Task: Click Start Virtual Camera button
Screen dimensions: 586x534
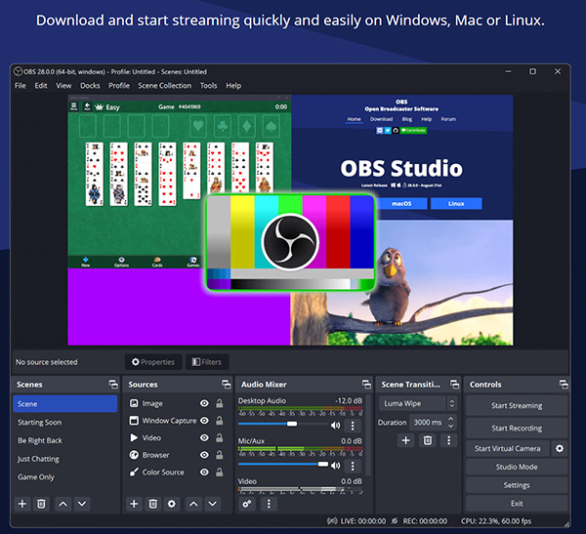Action: coord(508,448)
